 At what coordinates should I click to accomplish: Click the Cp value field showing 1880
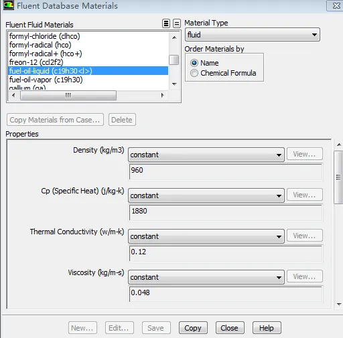(x=226, y=213)
